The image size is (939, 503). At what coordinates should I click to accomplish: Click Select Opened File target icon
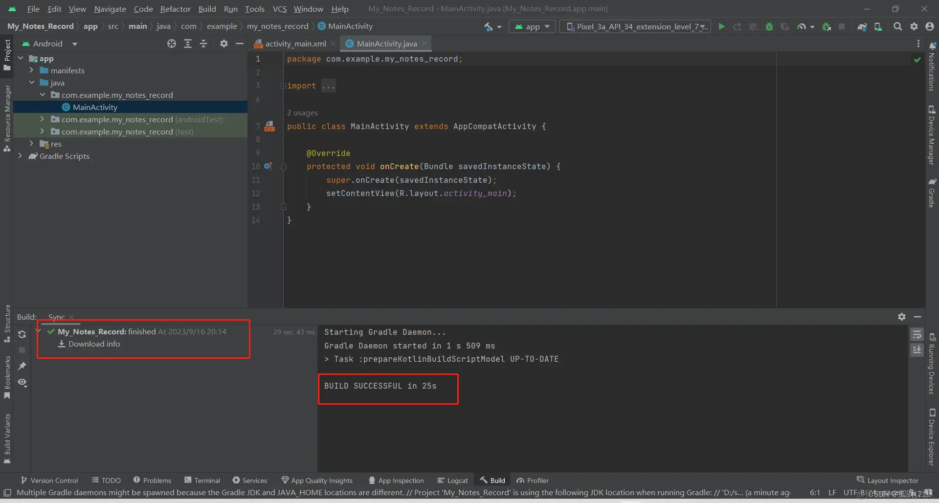pos(172,44)
